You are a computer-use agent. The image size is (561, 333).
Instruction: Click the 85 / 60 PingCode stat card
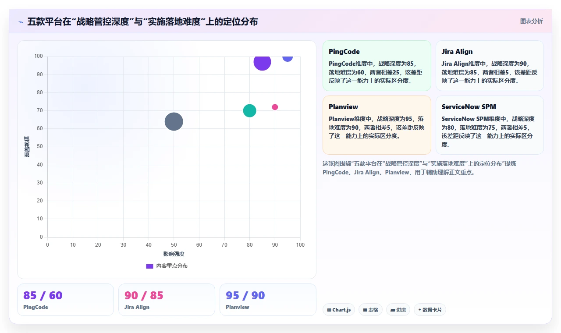point(65,300)
